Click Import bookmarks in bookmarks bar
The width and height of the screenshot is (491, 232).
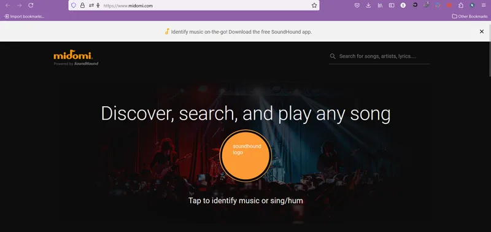tap(24, 17)
